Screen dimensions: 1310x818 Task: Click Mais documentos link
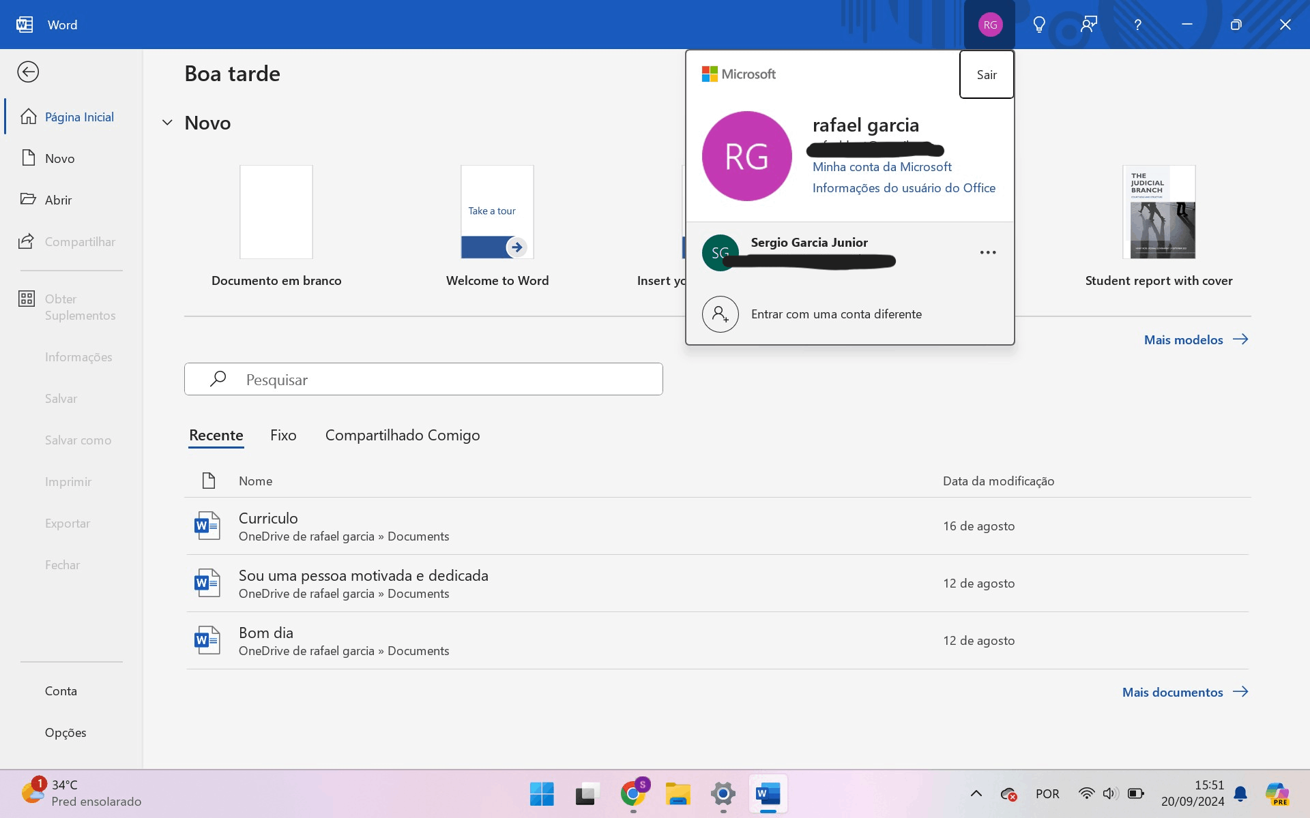(x=1185, y=692)
